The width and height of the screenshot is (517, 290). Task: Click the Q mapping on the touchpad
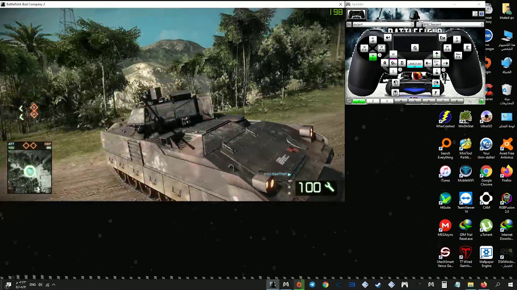415,48
